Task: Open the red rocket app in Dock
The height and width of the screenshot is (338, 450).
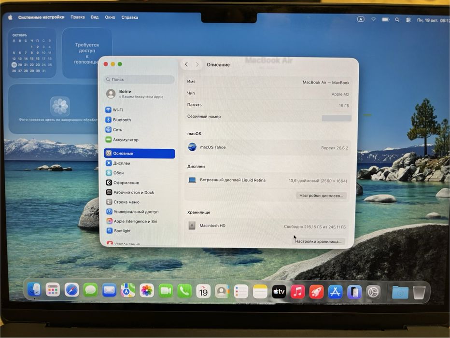Action: [317, 293]
